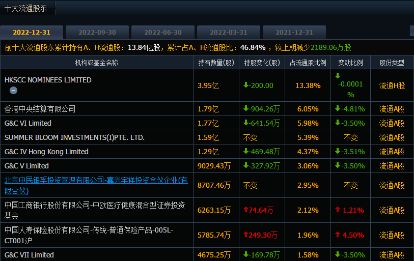Click the 持股变化(股) column header
Image resolution: width=414 pixels, height=261 pixels.
pos(262,63)
